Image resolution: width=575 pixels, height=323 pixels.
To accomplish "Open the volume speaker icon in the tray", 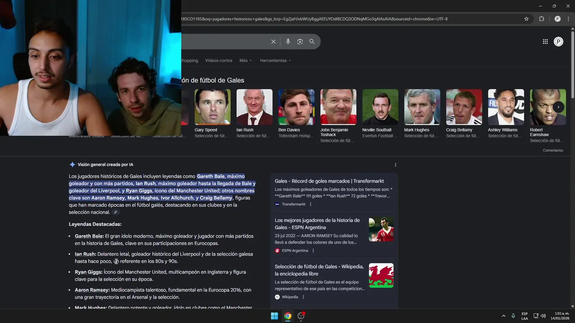I will click(543, 316).
